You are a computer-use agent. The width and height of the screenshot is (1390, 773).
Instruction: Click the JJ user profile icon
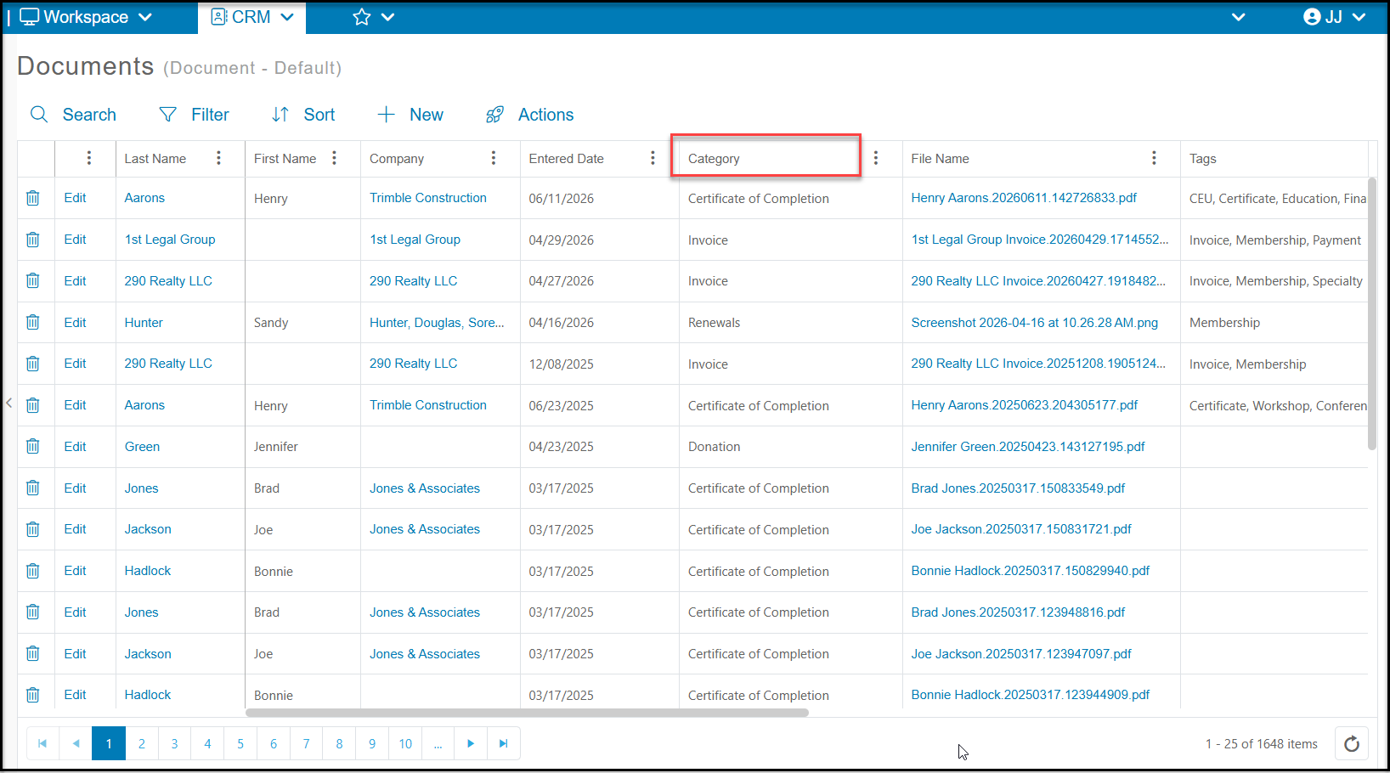(1312, 17)
